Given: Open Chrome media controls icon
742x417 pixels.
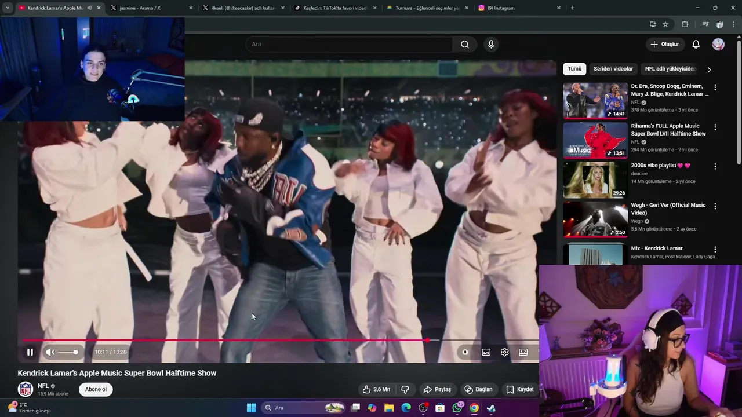Looking at the screenshot, I should [705, 24].
